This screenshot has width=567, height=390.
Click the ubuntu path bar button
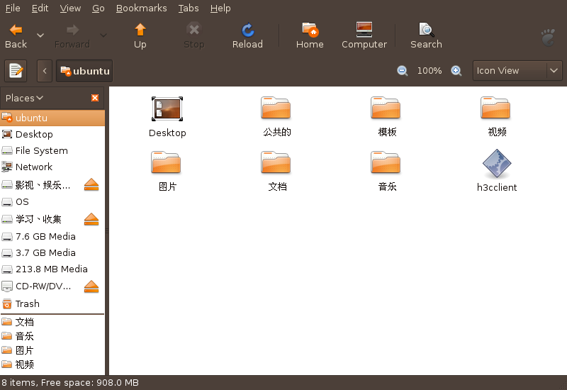[84, 71]
